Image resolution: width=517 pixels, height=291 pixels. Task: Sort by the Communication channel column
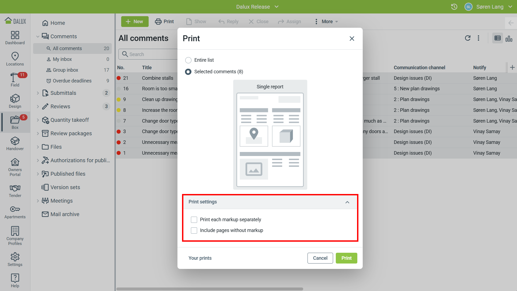pyautogui.click(x=419, y=68)
